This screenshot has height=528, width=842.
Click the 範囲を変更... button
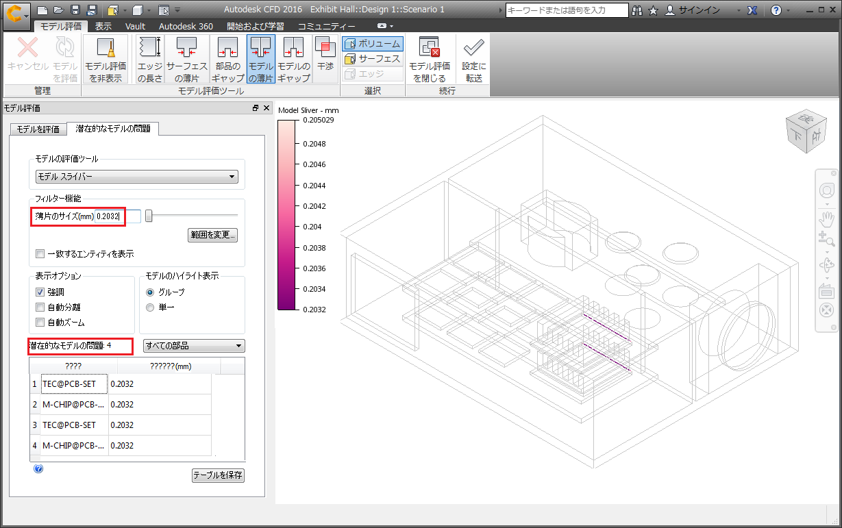point(212,235)
